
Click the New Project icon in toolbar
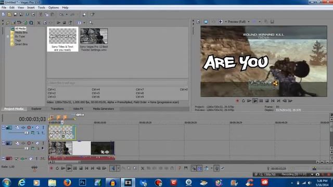coord(4,15)
